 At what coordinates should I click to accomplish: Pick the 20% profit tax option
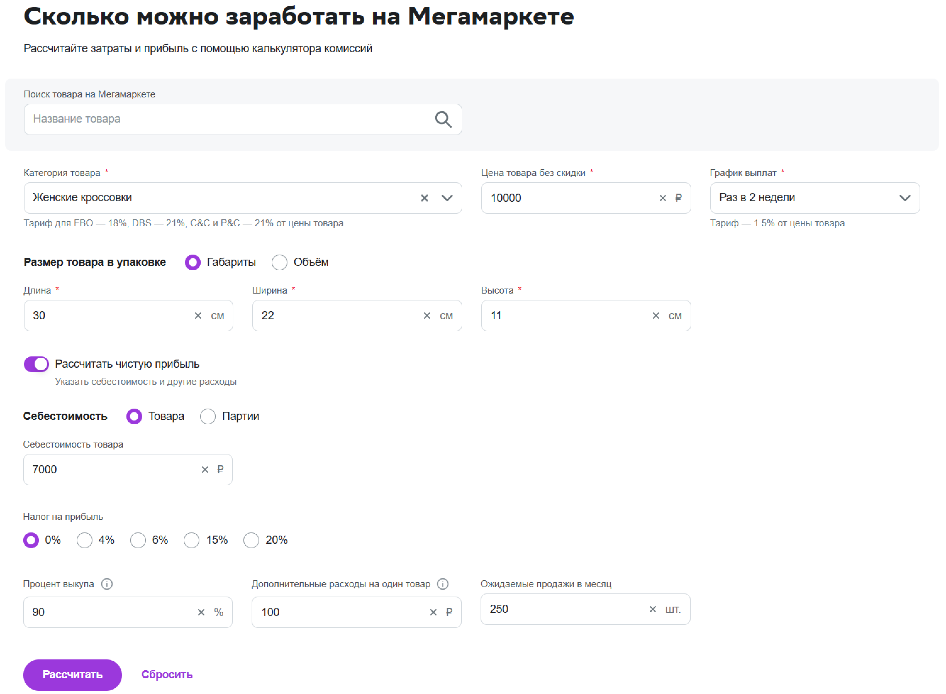(x=251, y=540)
